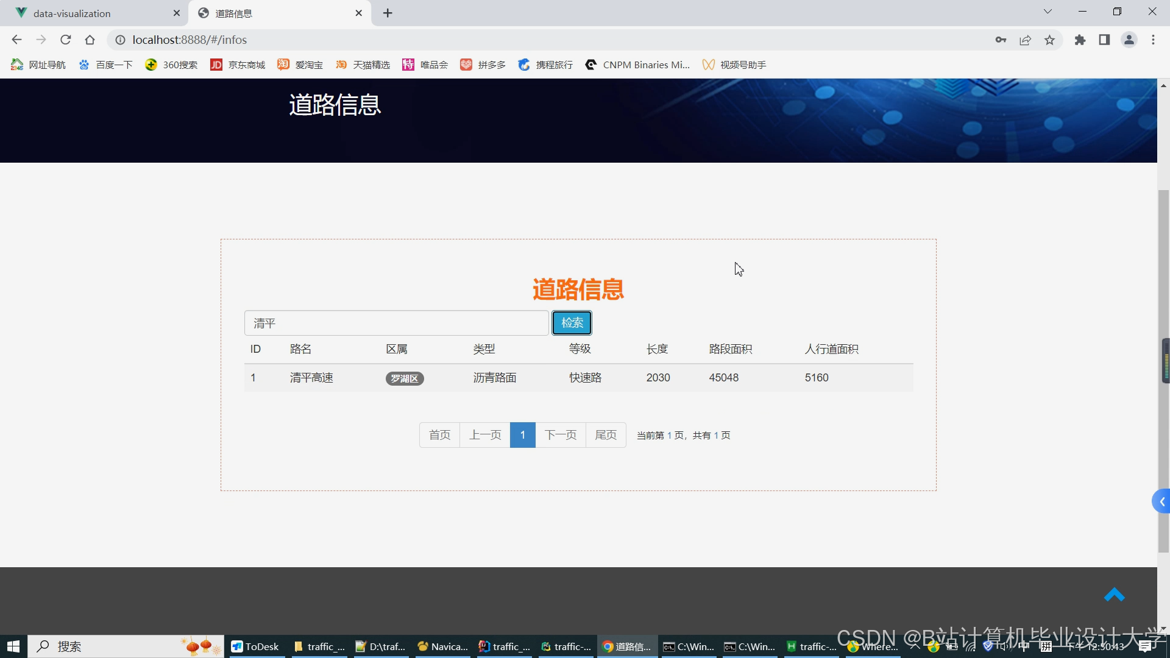Image resolution: width=1170 pixels, height=658 pixels.
Task: Click the road name search field
Action: [396, 323]
